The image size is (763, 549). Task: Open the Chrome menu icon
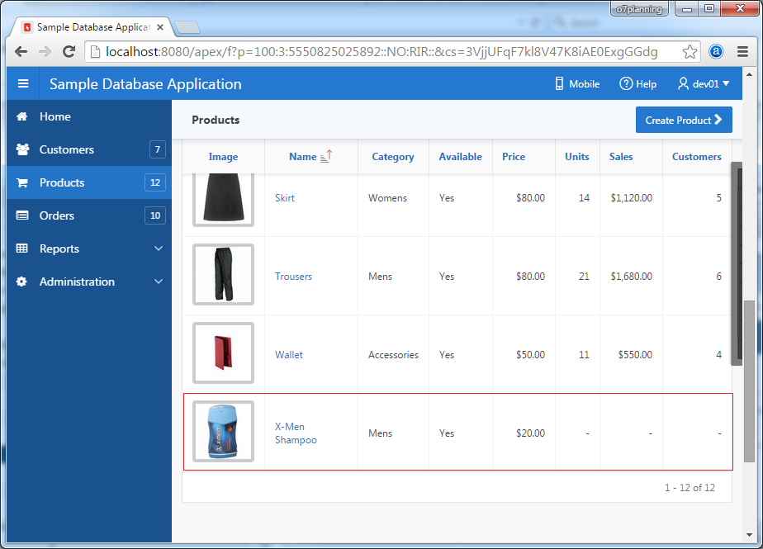coord(742,51)
